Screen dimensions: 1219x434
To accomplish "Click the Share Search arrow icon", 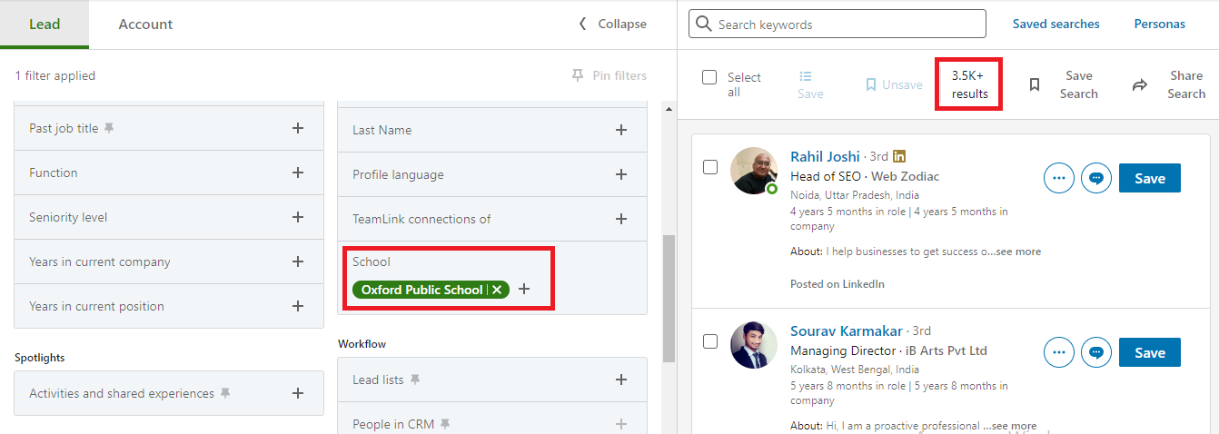I will [x=1140, y=84].
